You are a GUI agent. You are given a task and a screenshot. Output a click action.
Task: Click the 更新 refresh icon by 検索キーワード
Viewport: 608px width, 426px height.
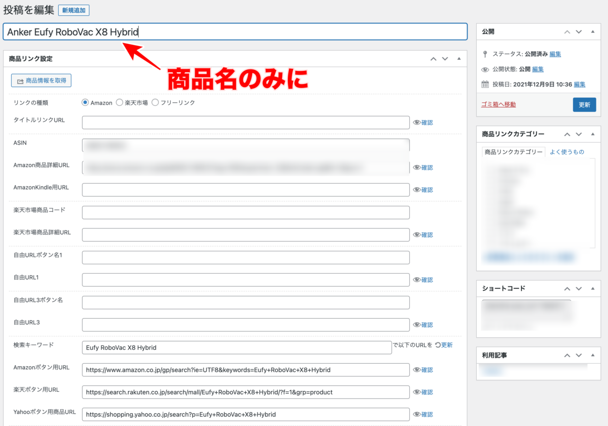[x=443, y=345]
